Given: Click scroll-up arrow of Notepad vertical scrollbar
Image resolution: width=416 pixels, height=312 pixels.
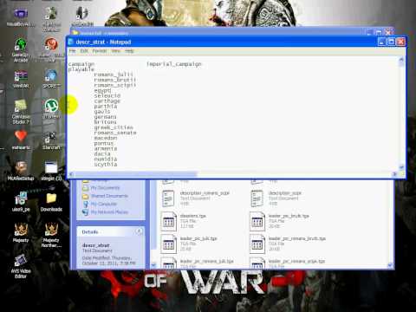Looking at the screenshot, I should (401, 60).
